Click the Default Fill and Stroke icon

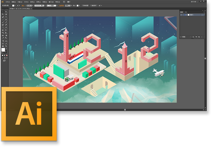coord(2,53)
